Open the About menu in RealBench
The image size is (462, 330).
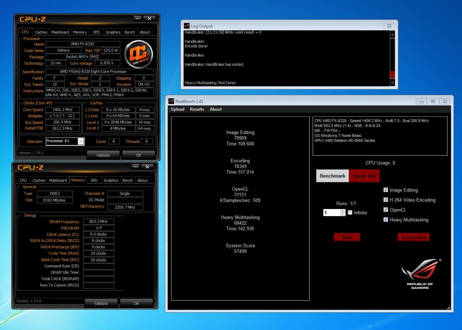(216, 109)
